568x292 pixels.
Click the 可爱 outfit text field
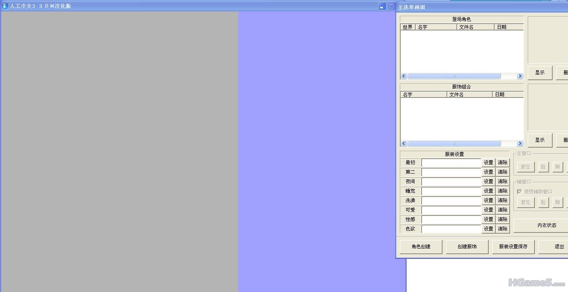[451, 210]
